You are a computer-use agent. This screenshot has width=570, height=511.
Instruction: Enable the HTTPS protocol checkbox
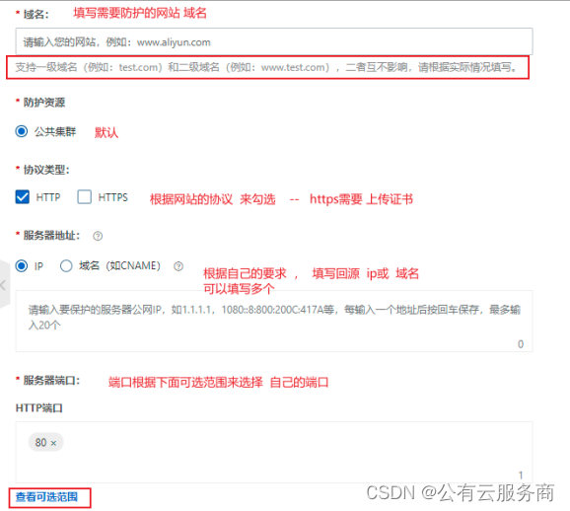tap(85, 197)
